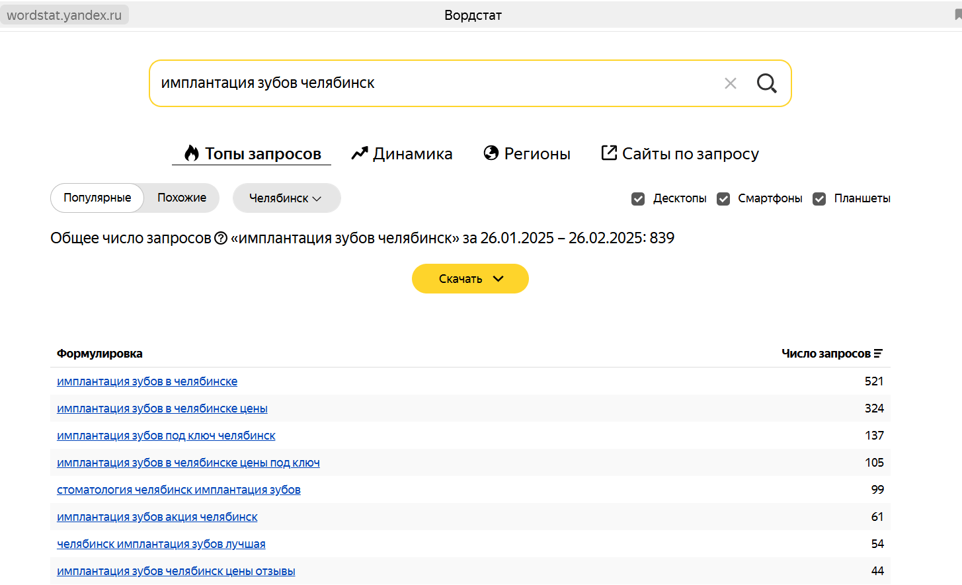
Task: Open the Челябинск region dropdown
Action: click(x=286, y=198)
